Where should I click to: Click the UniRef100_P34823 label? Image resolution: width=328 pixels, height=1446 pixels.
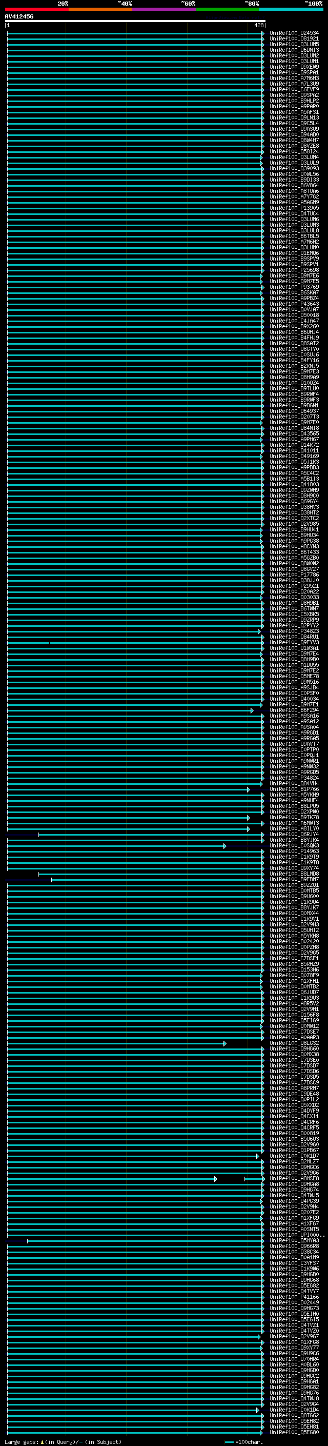(x=294, y=631)
